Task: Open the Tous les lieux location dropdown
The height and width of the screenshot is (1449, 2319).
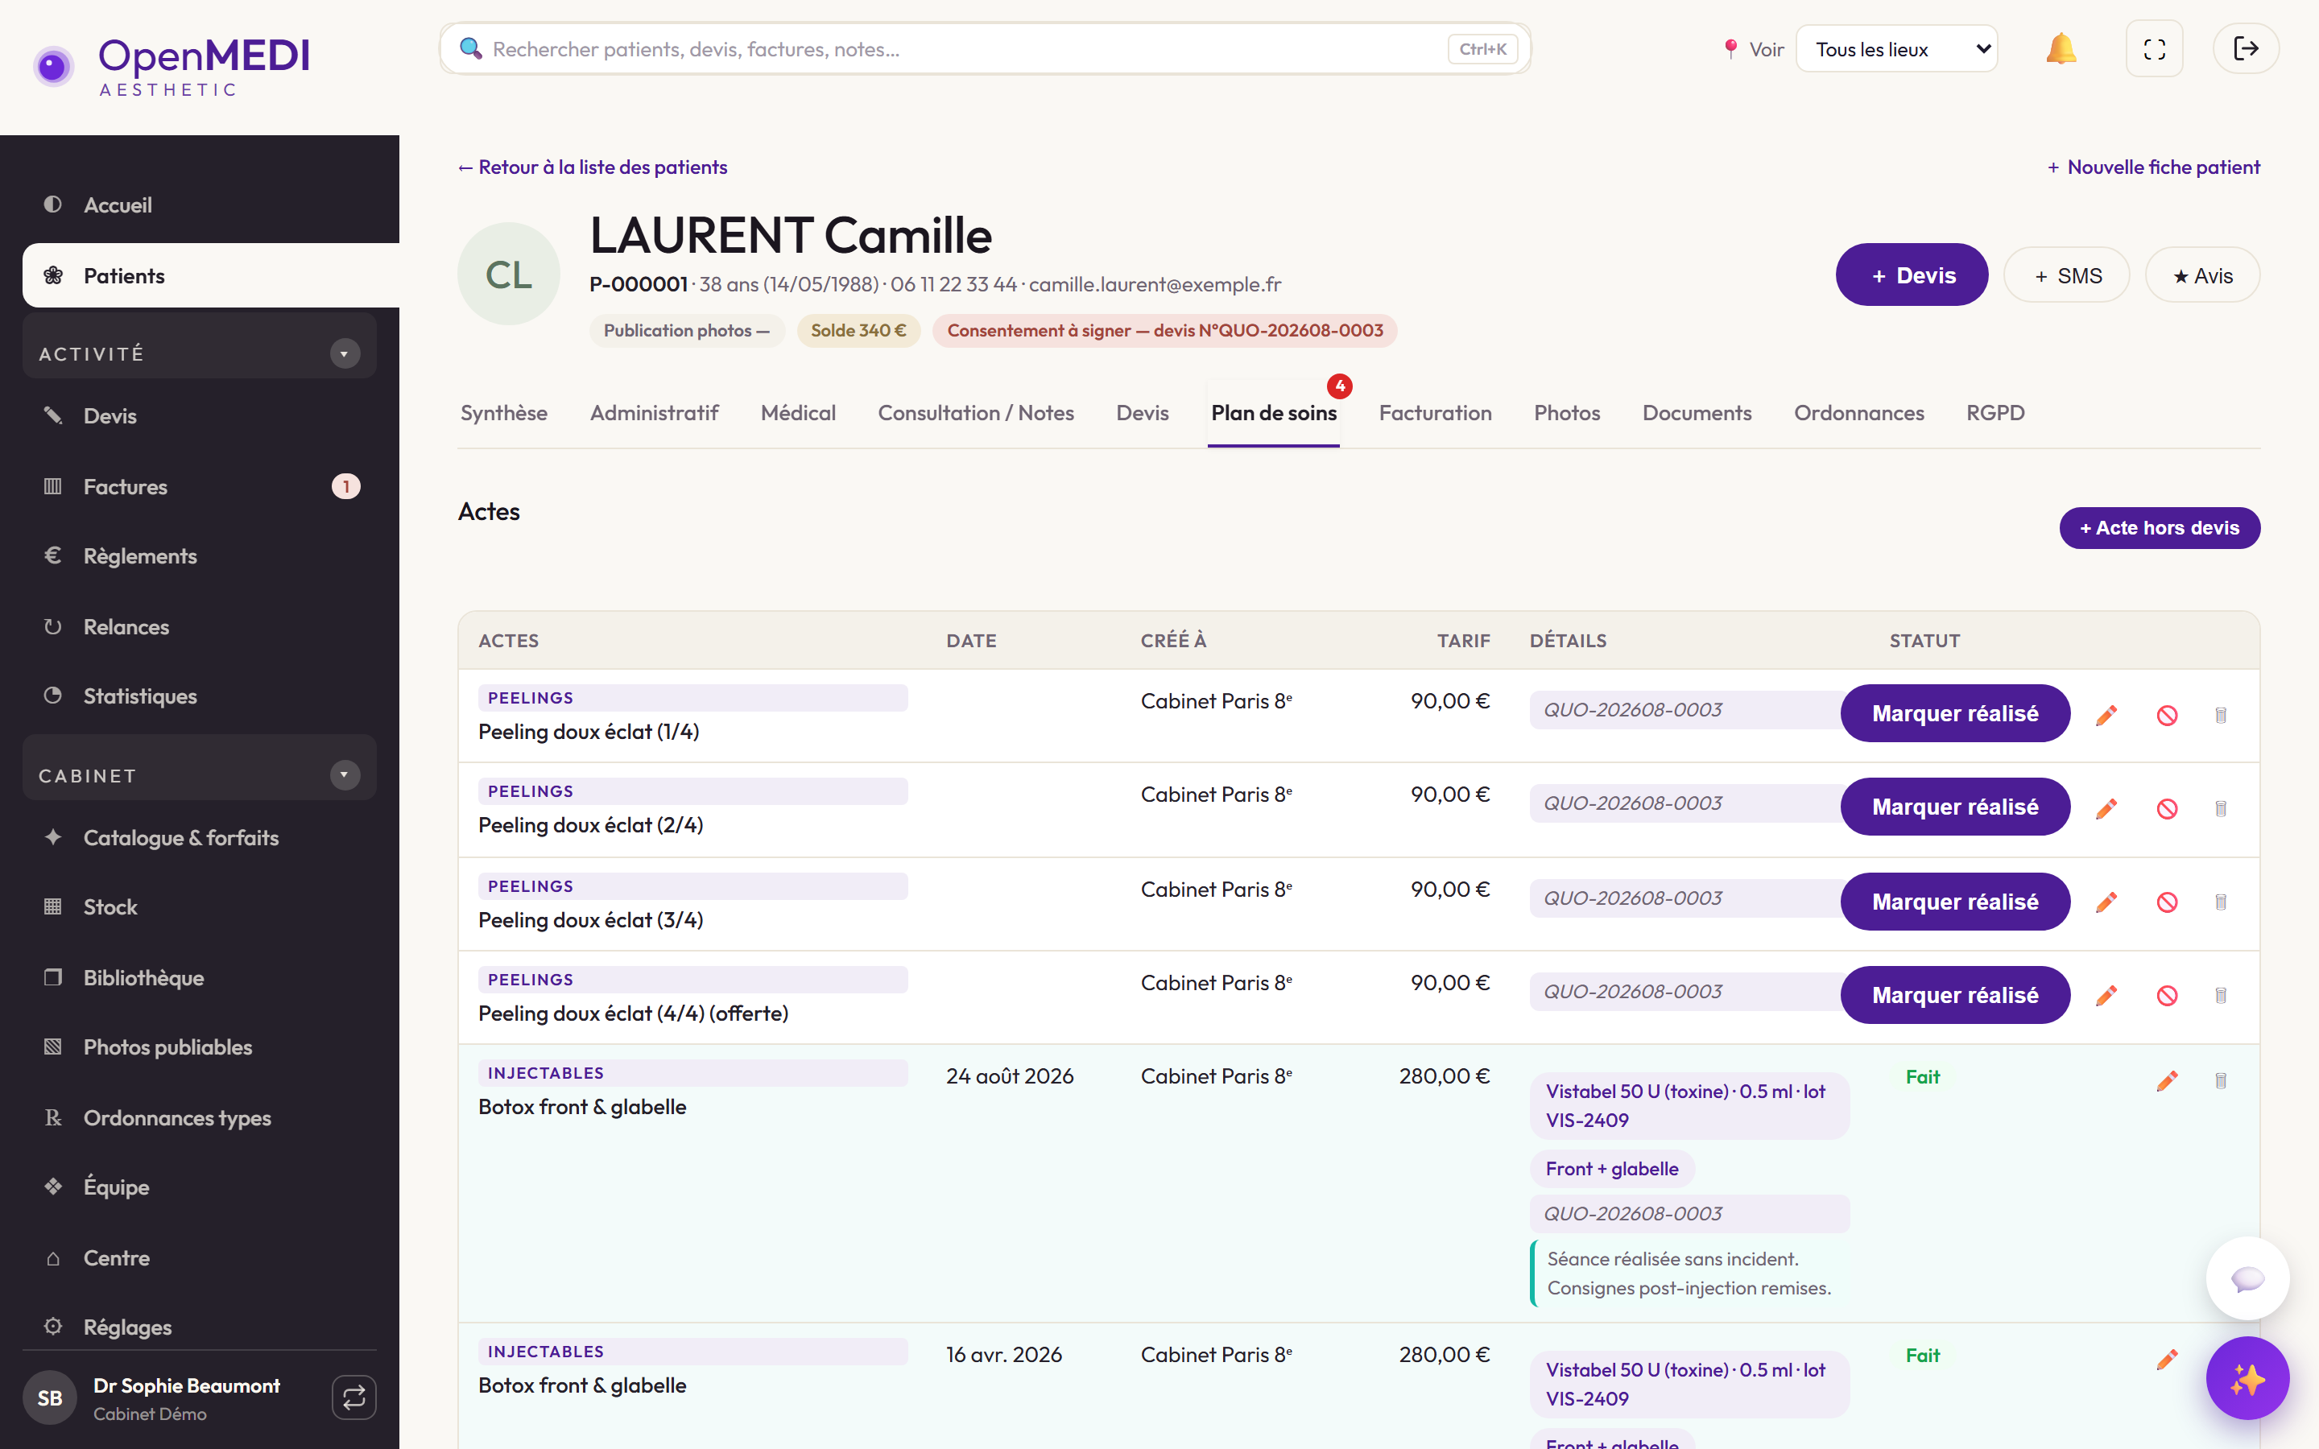Action: tap(1897, 49)
